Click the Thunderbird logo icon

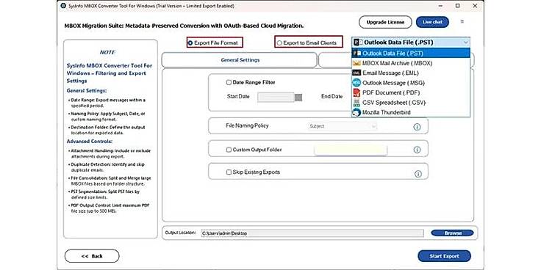click(357, 112)
